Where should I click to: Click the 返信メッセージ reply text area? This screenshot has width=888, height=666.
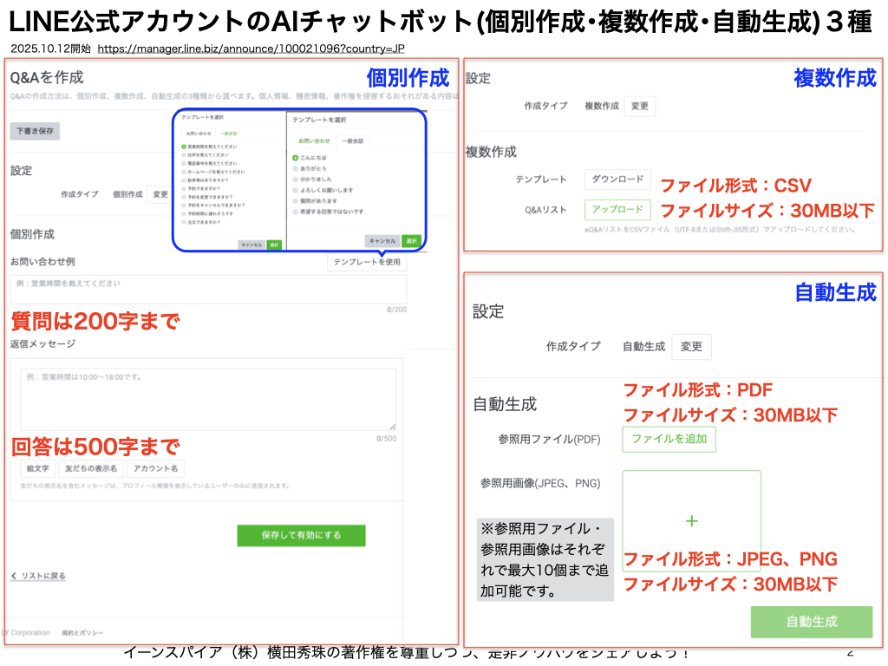tap(208, 399)
